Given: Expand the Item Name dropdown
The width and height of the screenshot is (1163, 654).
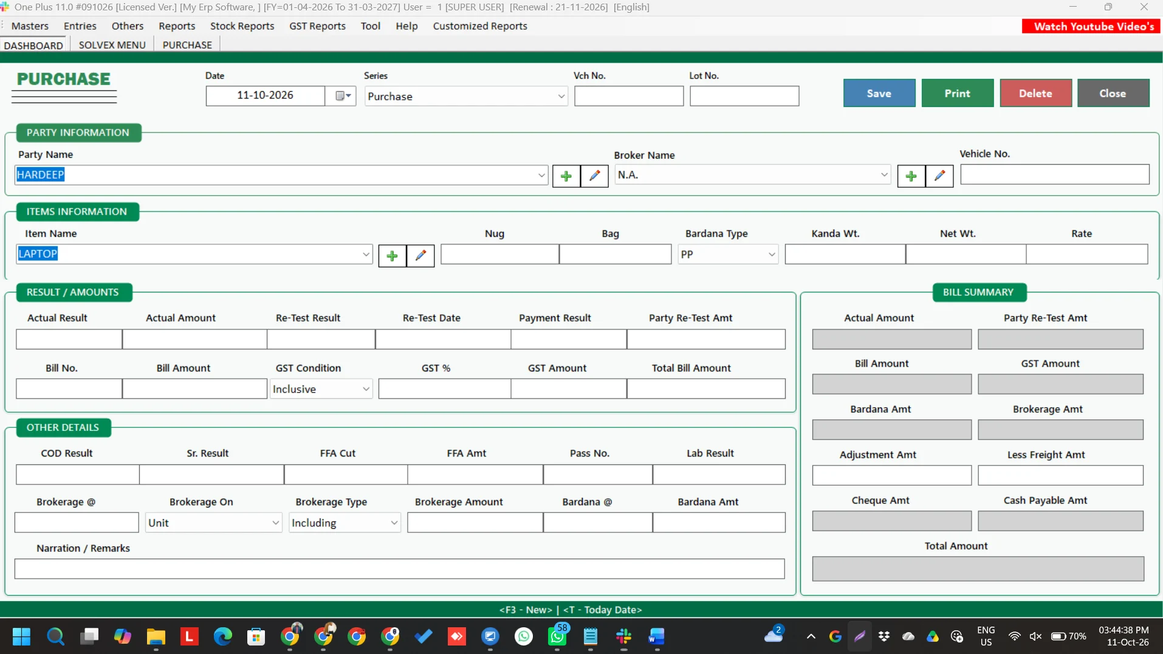Looking at the screenshot, I should click(366, 254).
